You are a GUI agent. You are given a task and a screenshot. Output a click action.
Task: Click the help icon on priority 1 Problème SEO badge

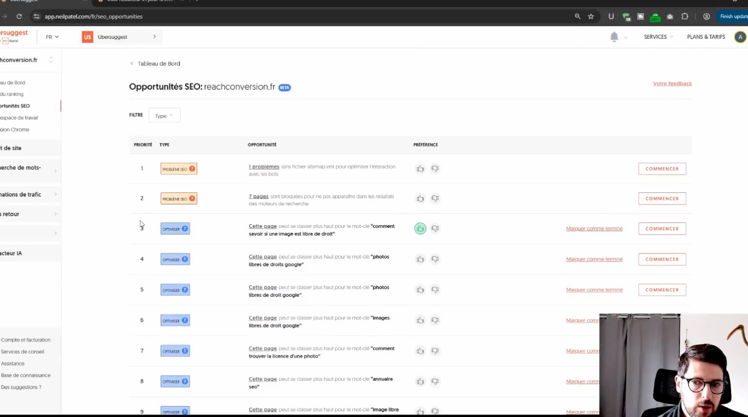pyautogui.click(x=192, y=169)
